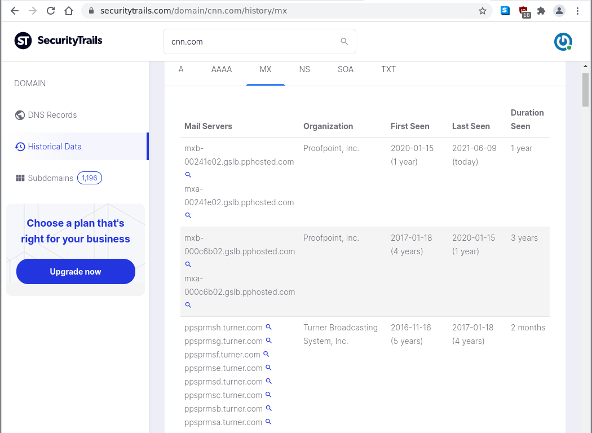592x433 pixels.
Task: Open the blue S browser extension
Action: tap(505, 11)
